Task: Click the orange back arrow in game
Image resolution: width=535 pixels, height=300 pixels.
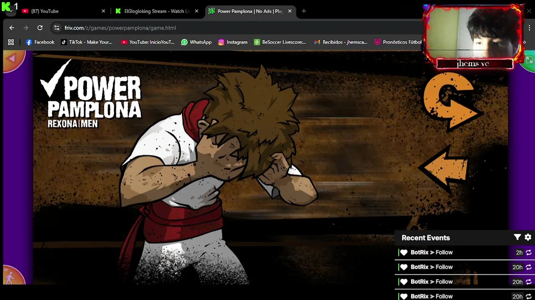Action: [x=444, y=170]
